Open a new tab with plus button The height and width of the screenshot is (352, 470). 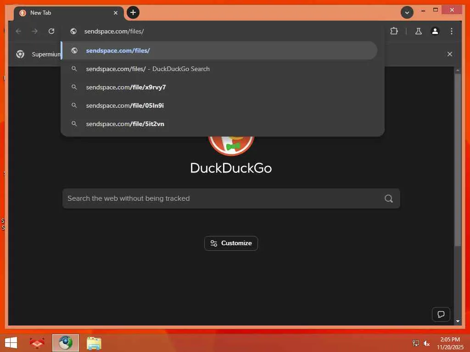[x=133, y=12]
